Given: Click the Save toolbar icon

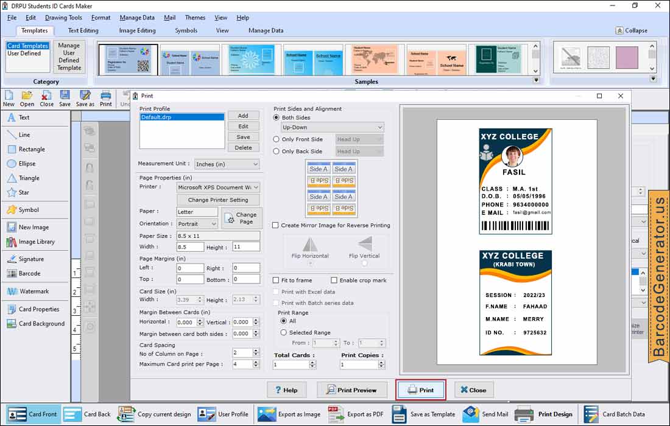Looking at the screenshot, I should click(x=65, y=99).
